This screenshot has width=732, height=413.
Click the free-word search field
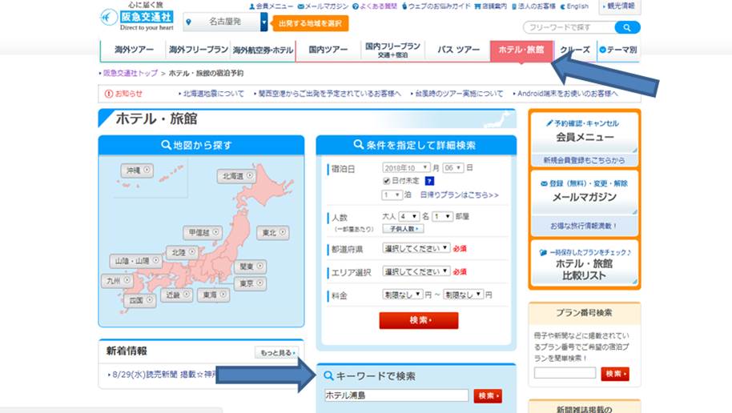click(x=569, y=27)
